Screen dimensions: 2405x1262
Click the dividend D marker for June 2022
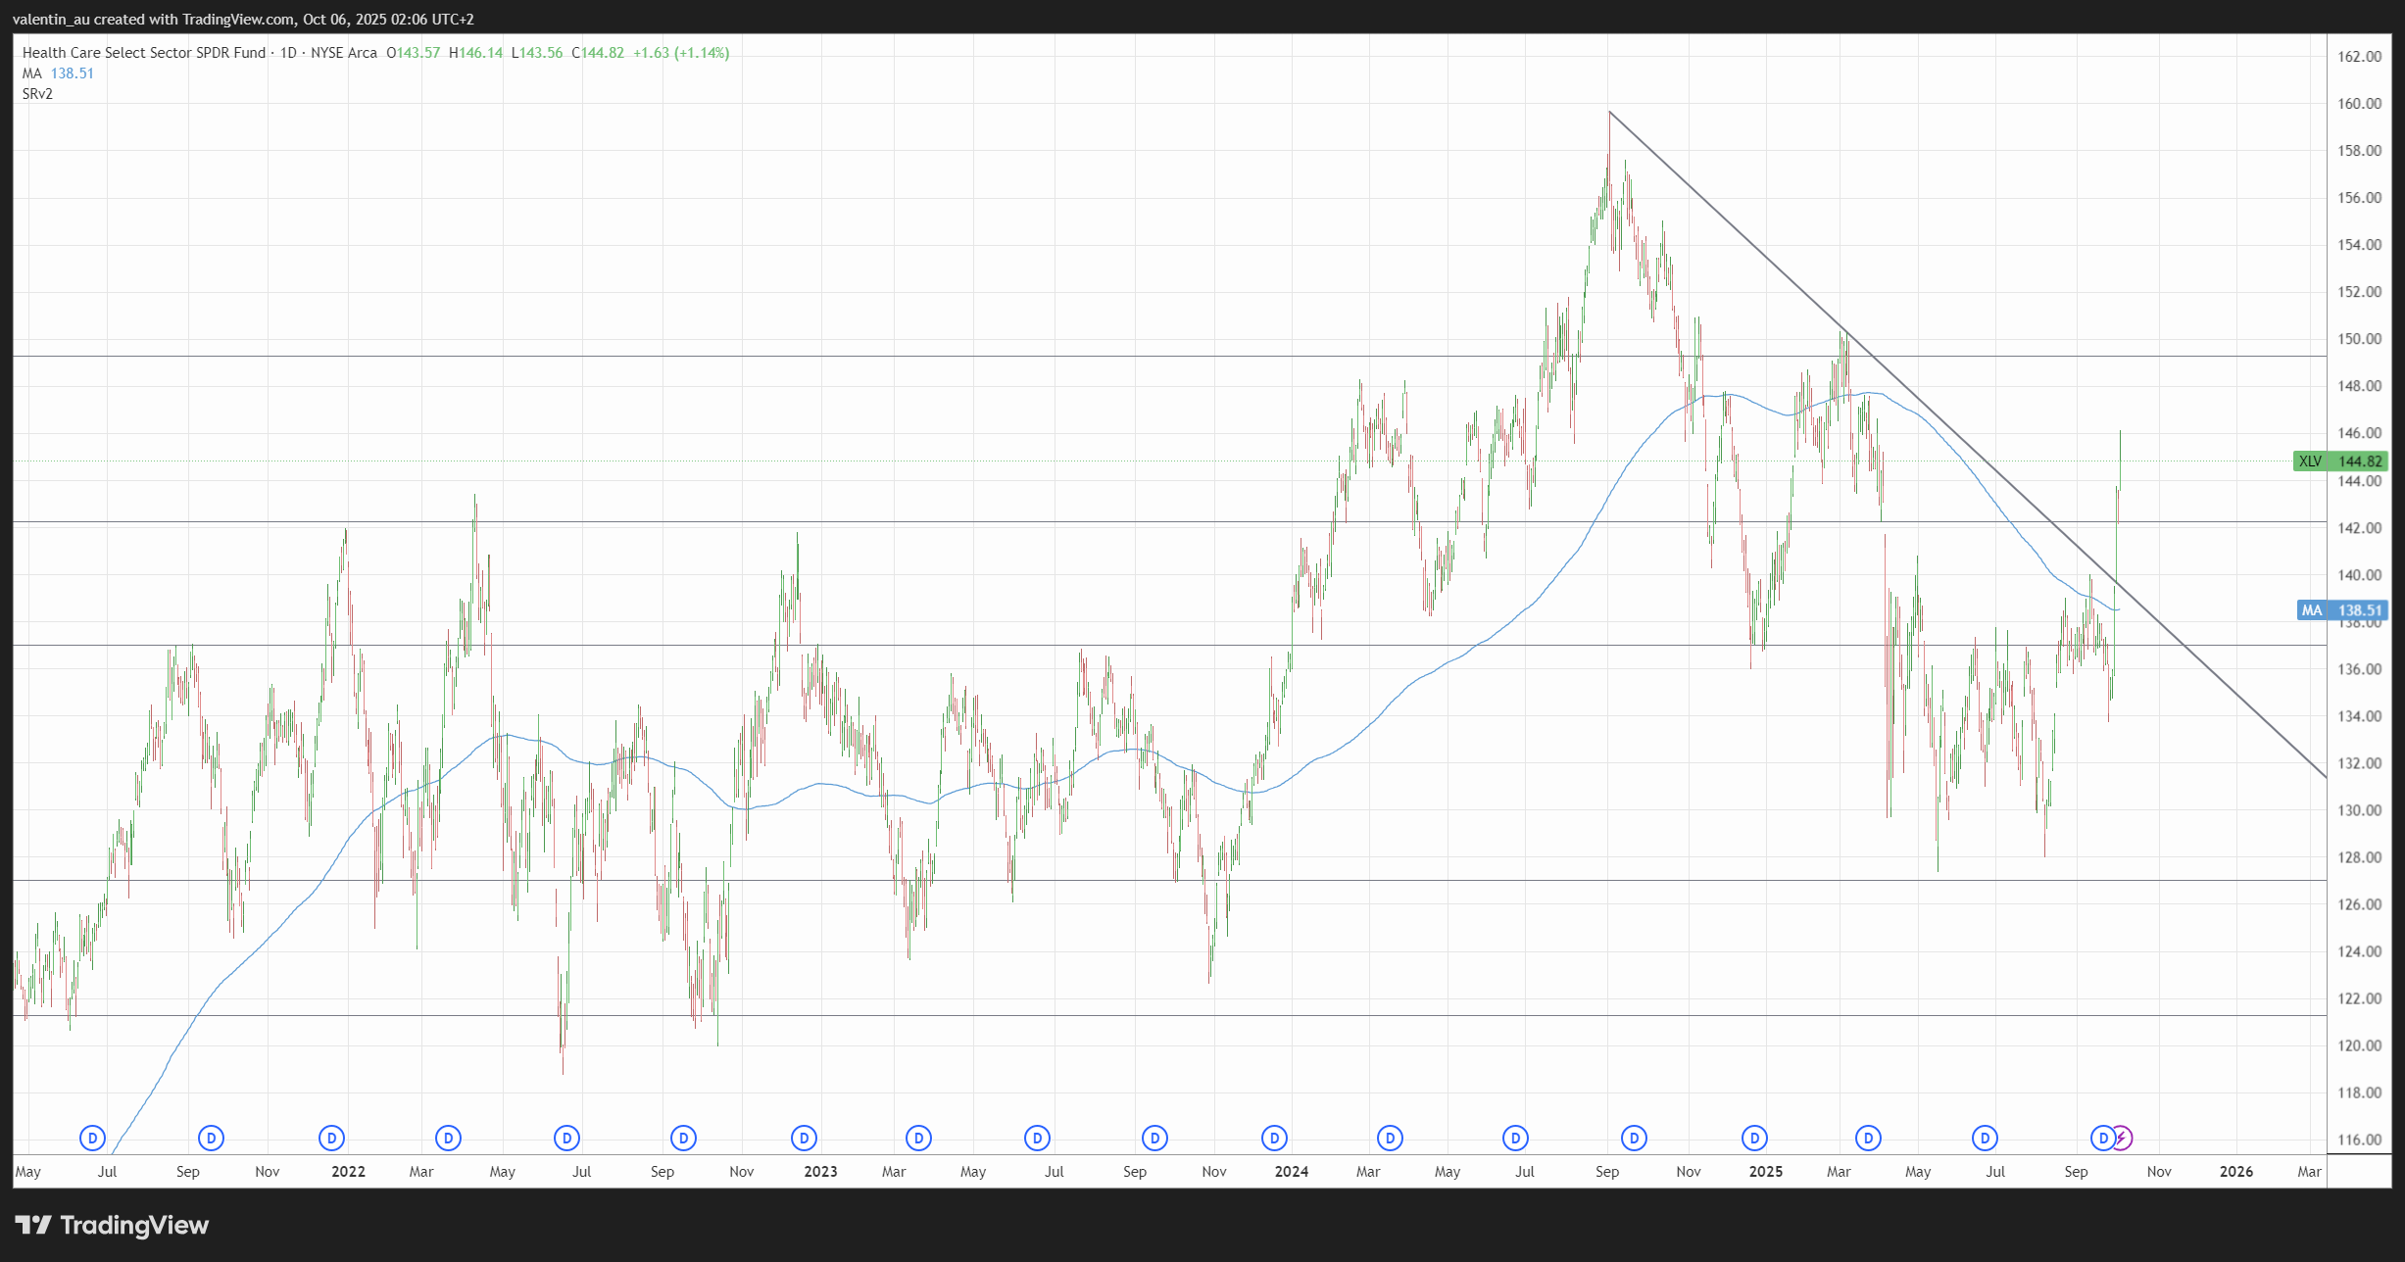tap(566, 1138)
